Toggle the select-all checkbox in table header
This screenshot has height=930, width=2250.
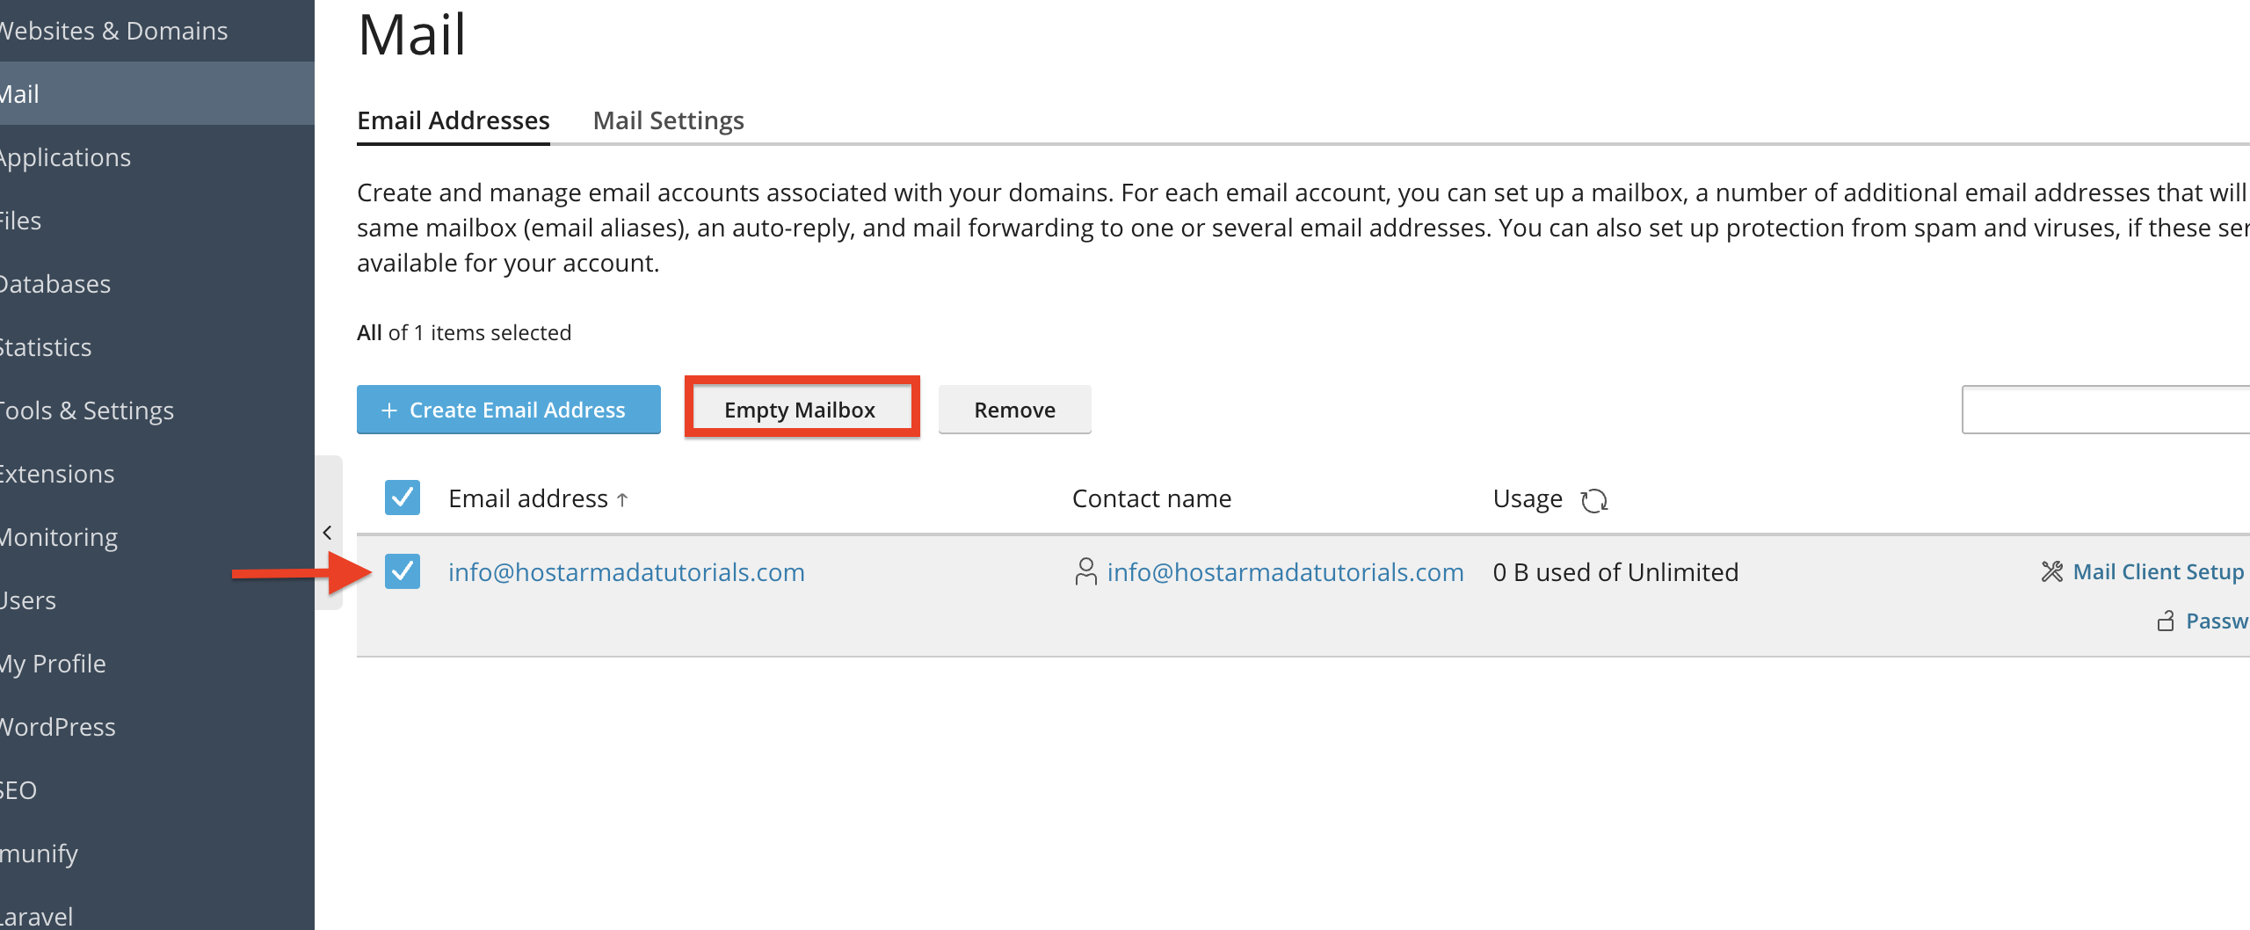point(403,498)
